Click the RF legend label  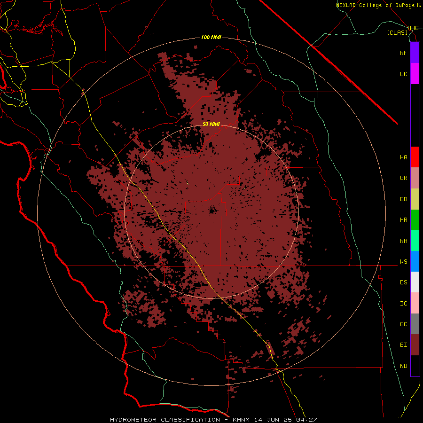(x=403, y=53)
